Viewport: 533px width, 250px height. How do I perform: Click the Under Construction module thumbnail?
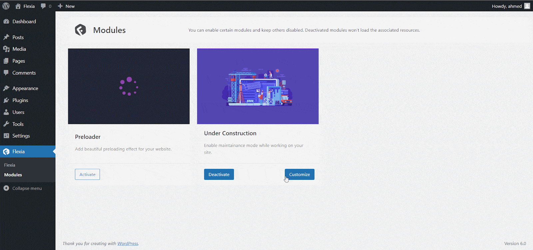tap(258, 86)
